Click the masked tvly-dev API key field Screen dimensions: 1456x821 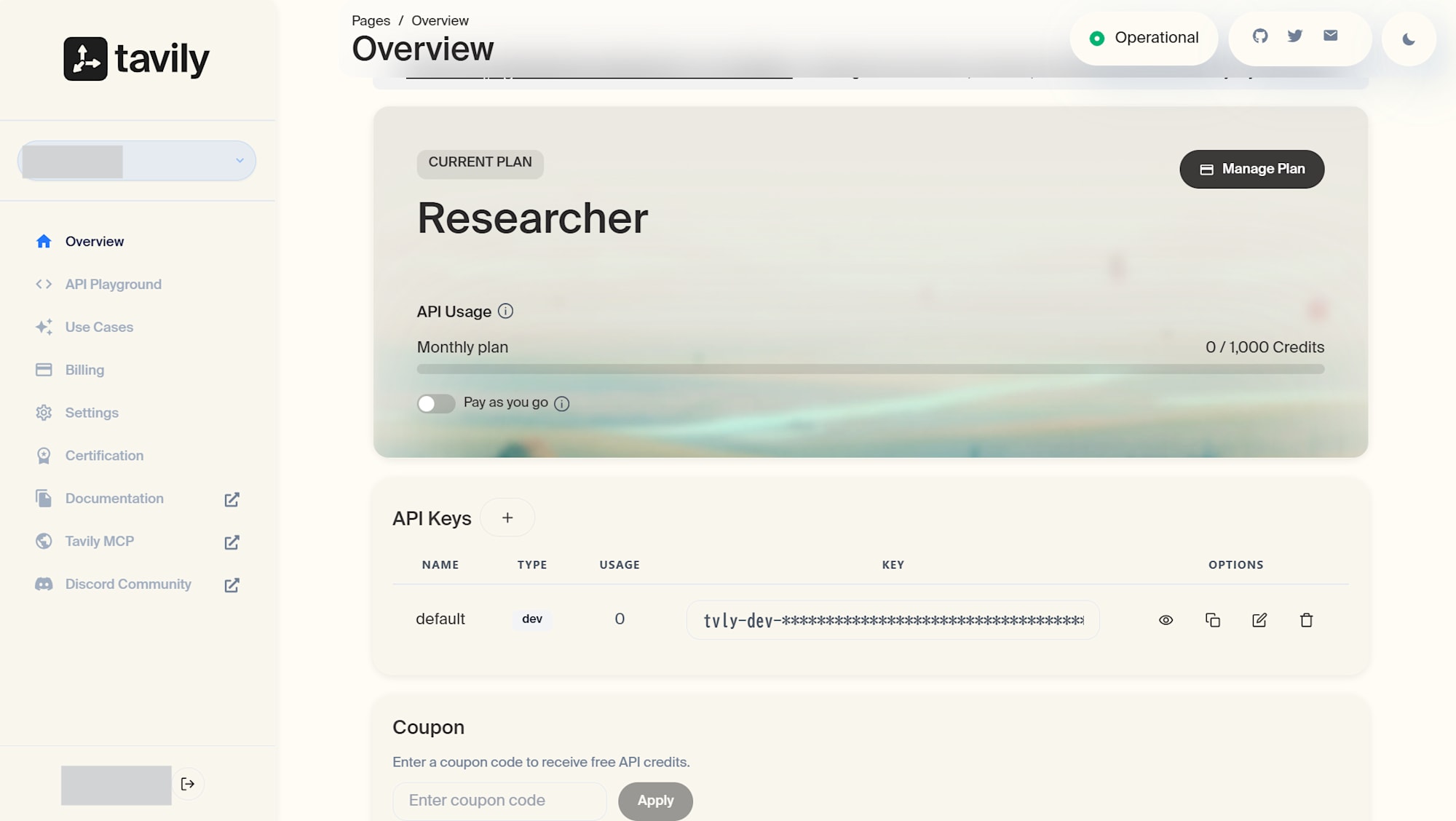893,620
